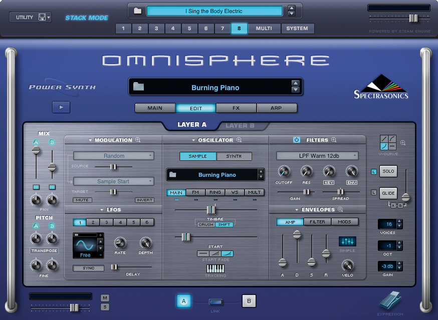Open the Multi tab
Viewport: 438px width, 320px height.
point(264,28)
